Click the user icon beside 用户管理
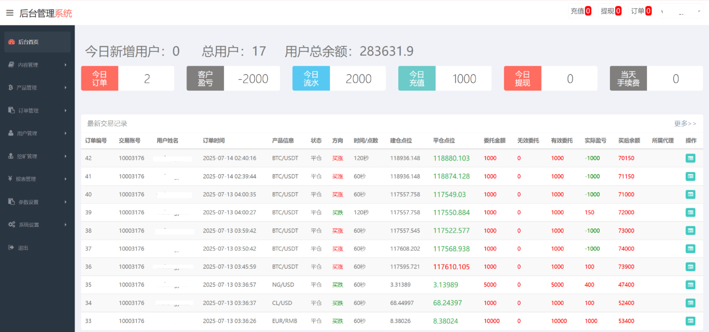 coord(11,133)
